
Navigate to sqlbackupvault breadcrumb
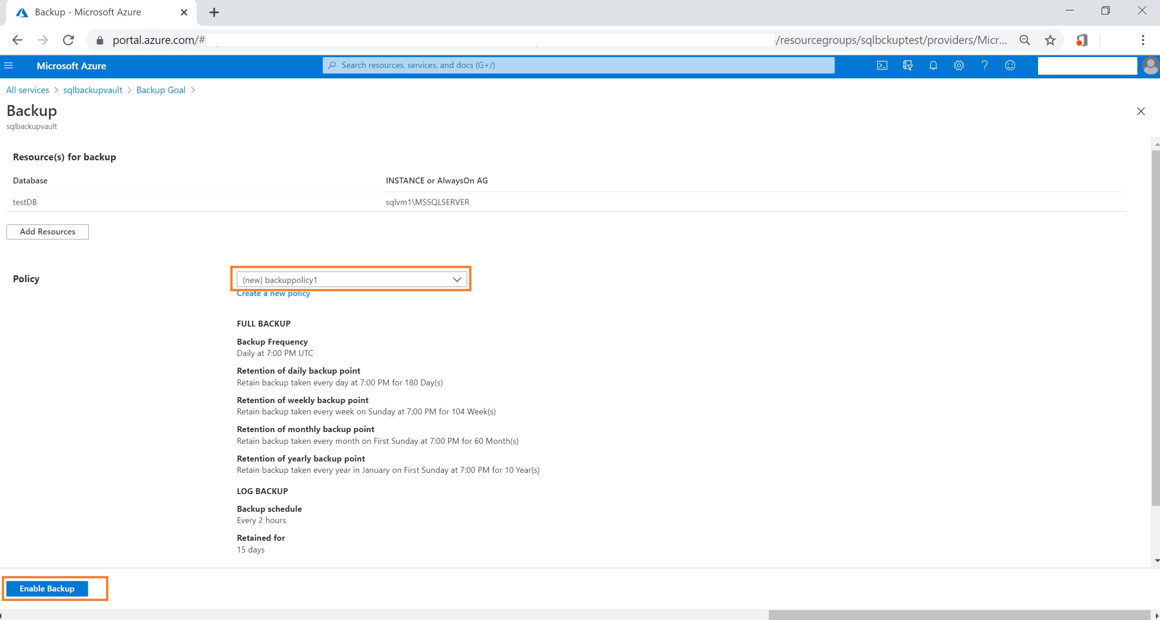[x=92, y=90]
